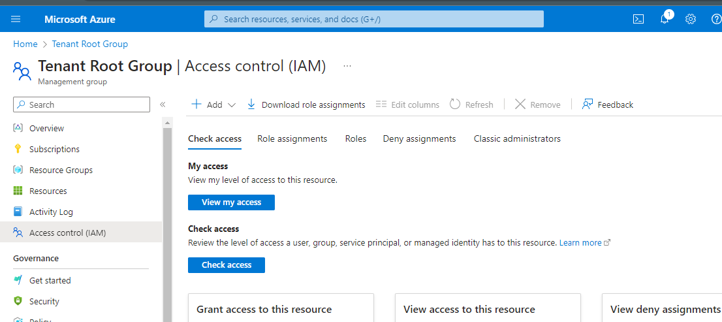
Task: Click Grant access to this resource card
Action: [x=281, y=308]
